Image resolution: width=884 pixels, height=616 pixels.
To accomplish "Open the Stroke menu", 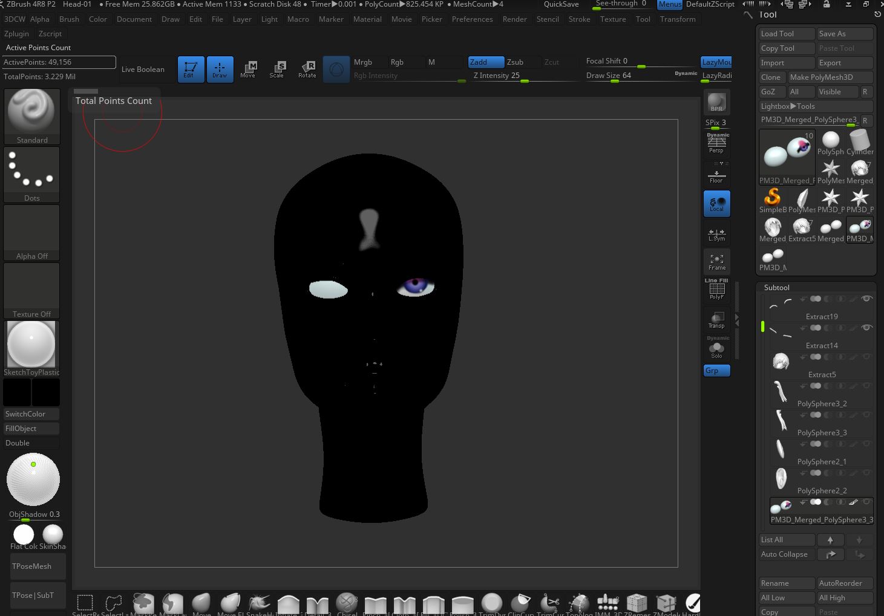I will click(579, 19).
